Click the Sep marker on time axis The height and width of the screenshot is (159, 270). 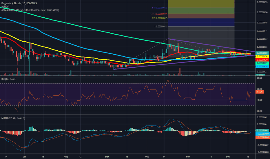click(107, 157)
